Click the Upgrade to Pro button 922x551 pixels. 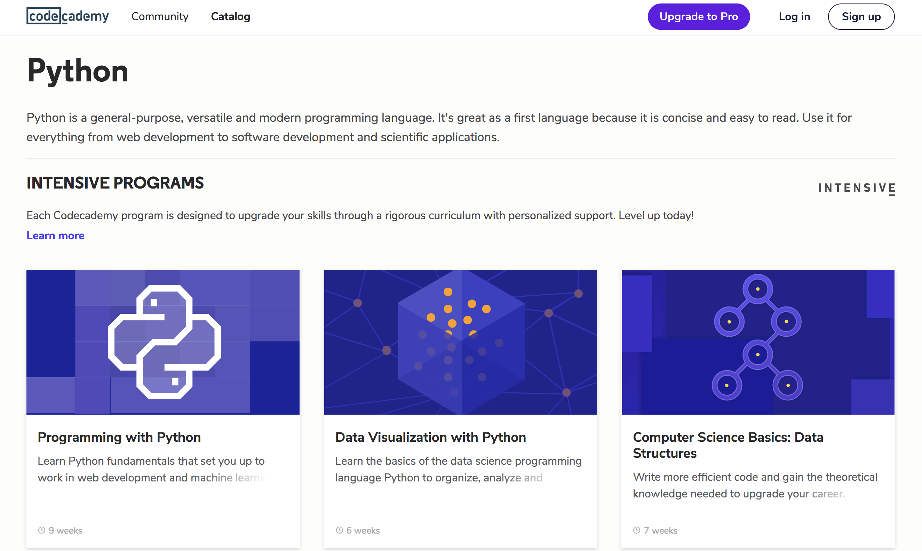click(699, 16)
